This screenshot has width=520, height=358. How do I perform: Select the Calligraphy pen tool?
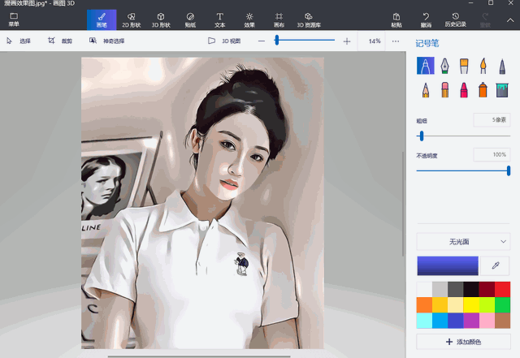point(444,66)
